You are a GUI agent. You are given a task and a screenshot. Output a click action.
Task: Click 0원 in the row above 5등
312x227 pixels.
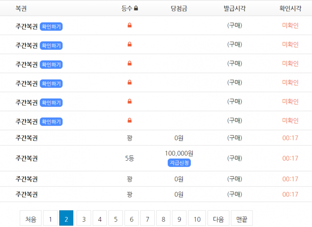[x=179, y=138]
